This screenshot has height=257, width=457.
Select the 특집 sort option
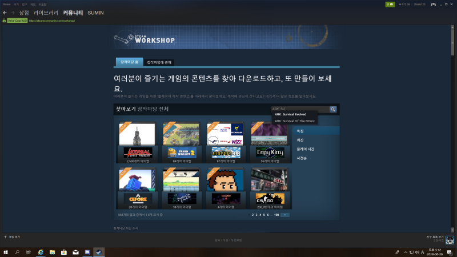316,131
